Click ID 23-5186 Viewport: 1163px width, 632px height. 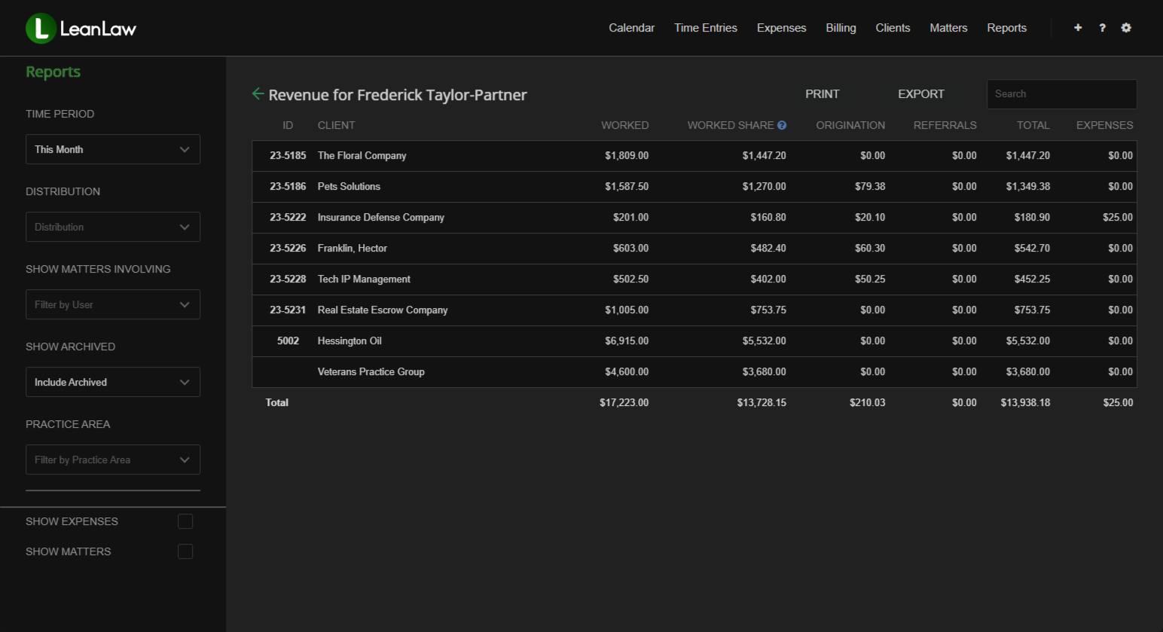tap(288, 187)
